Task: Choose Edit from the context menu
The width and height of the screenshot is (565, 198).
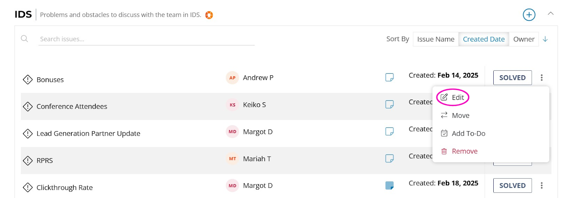Action: coord(452,97)
